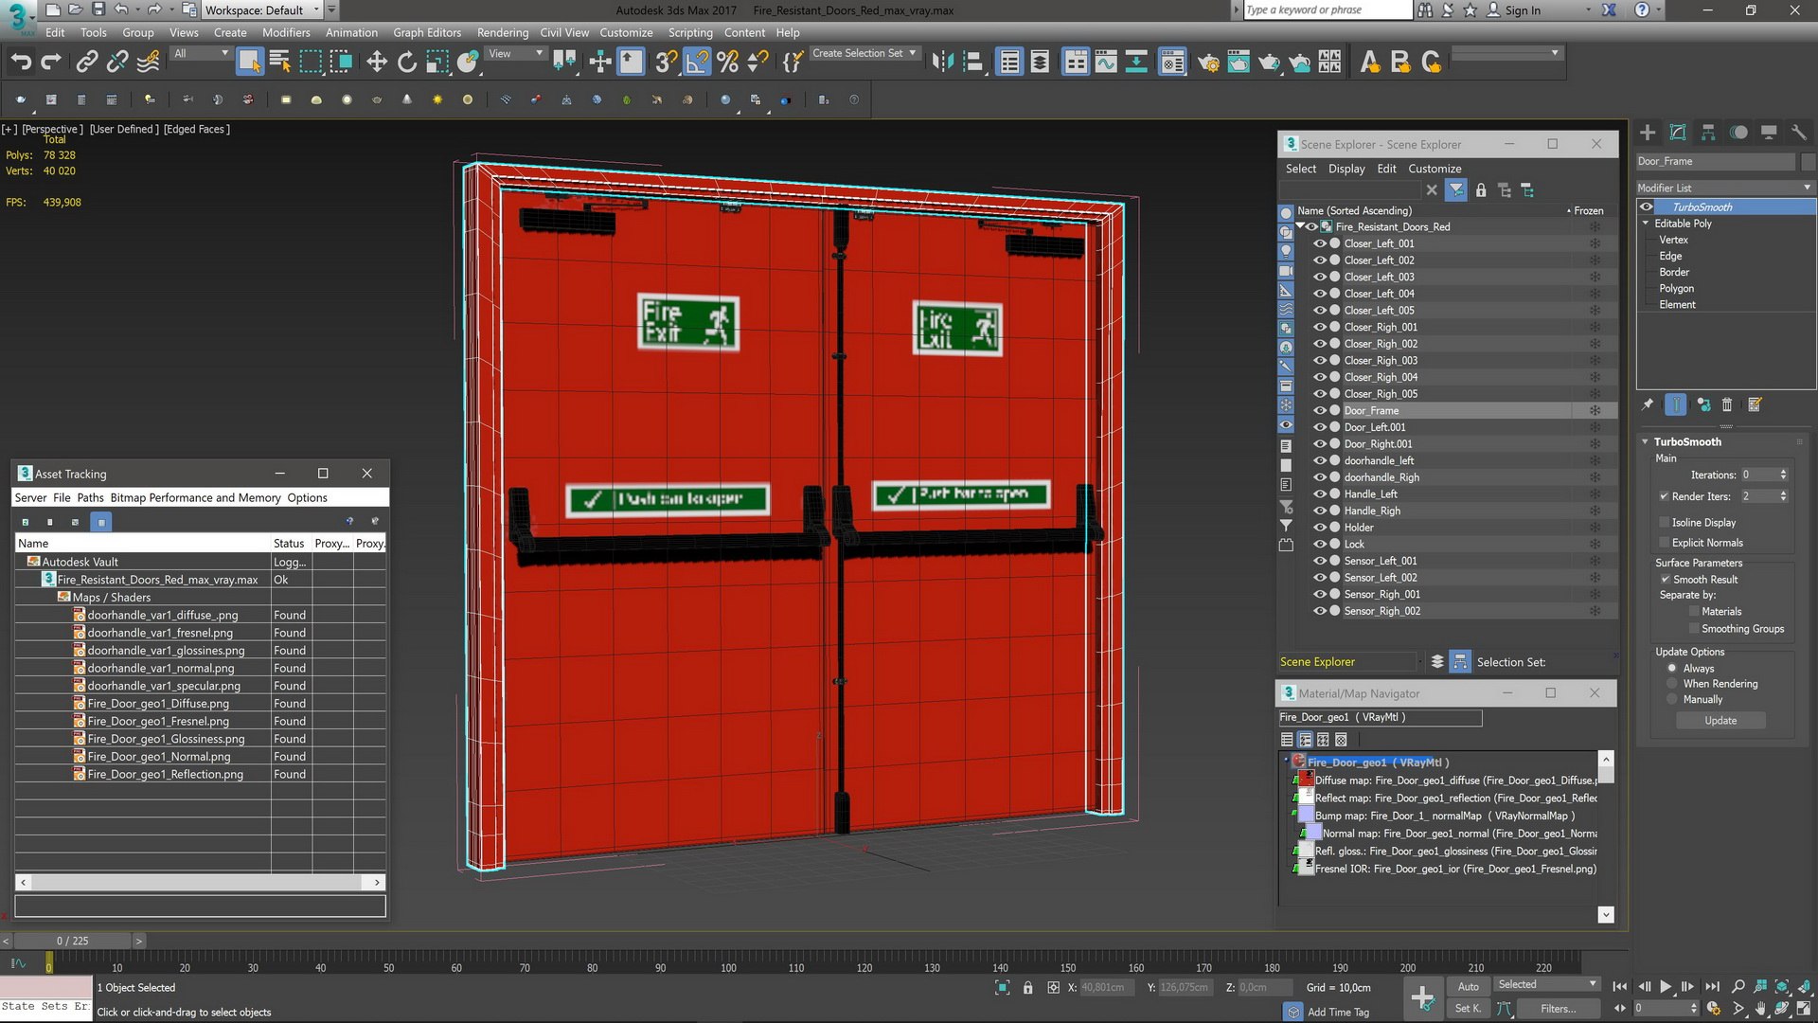This screenshot has height=1023, width=1818.
Task: Activate the Select and Link tool
Action: click(86, 62)
